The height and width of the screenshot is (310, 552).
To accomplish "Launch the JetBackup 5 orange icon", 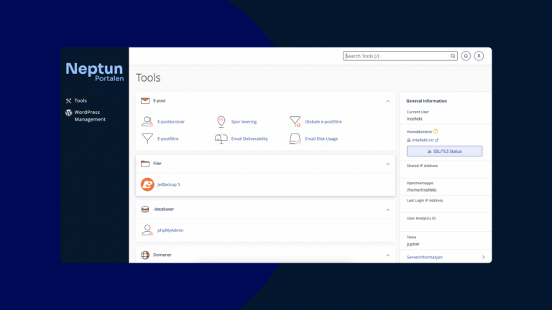I will [x=147, y=184].
